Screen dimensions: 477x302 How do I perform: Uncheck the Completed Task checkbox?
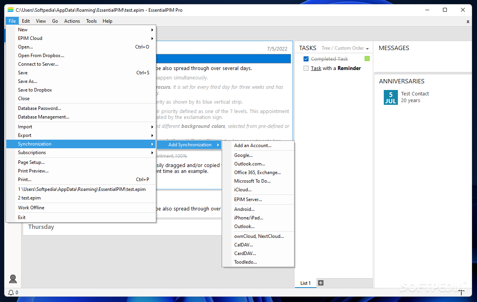tap(306, 59)
